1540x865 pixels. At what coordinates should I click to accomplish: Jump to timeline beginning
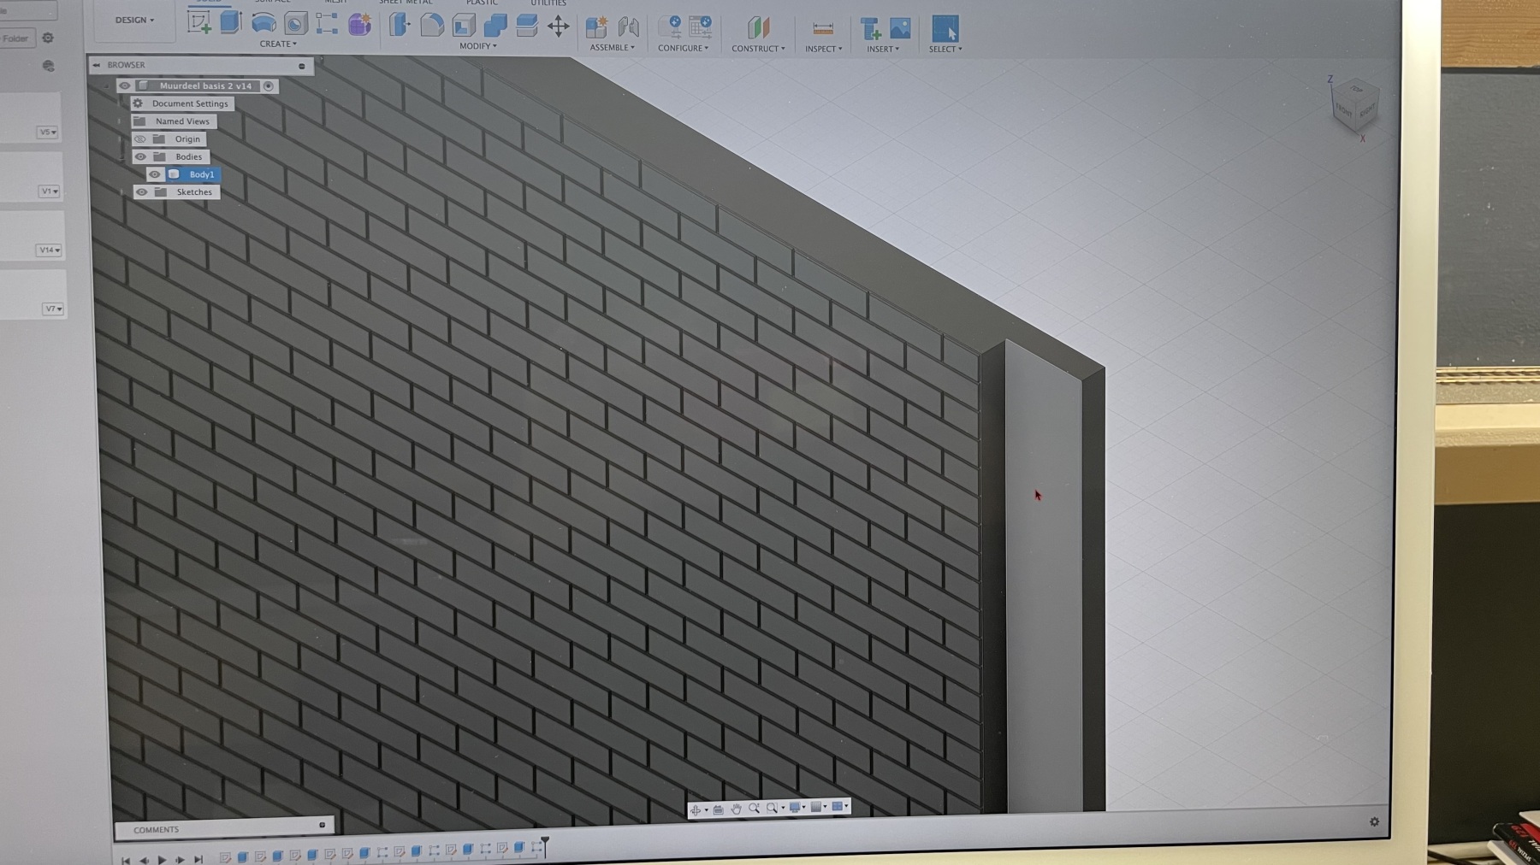tap(126, 861)
